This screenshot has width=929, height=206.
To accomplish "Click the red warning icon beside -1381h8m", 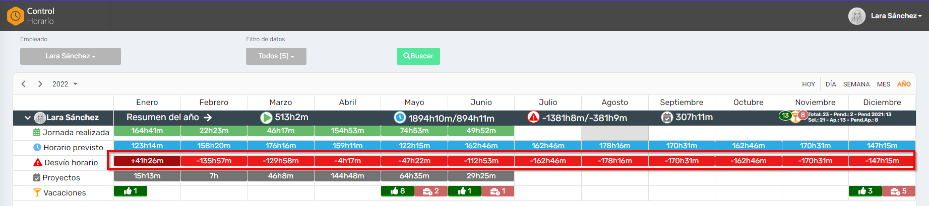I will [x=533, y=117].
